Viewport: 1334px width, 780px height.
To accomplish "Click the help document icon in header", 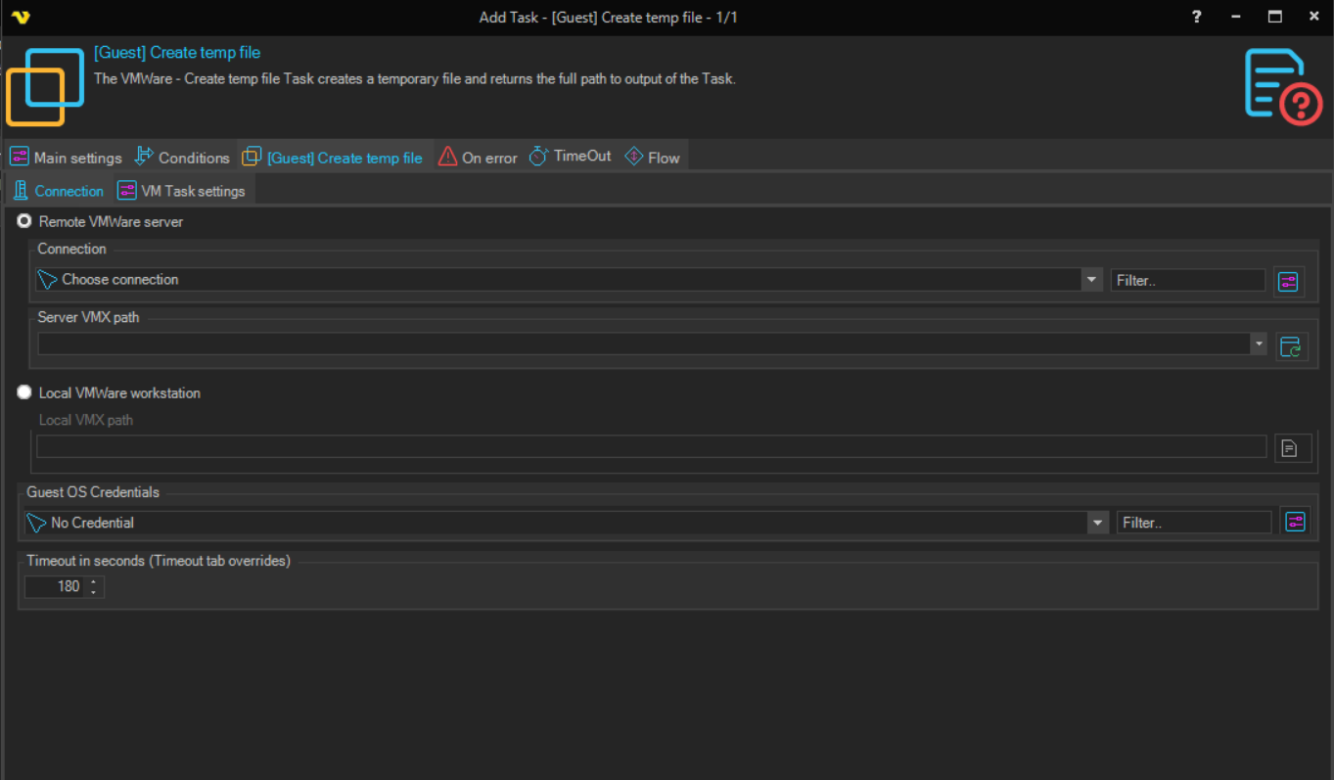I will (x=1283, y=86).
